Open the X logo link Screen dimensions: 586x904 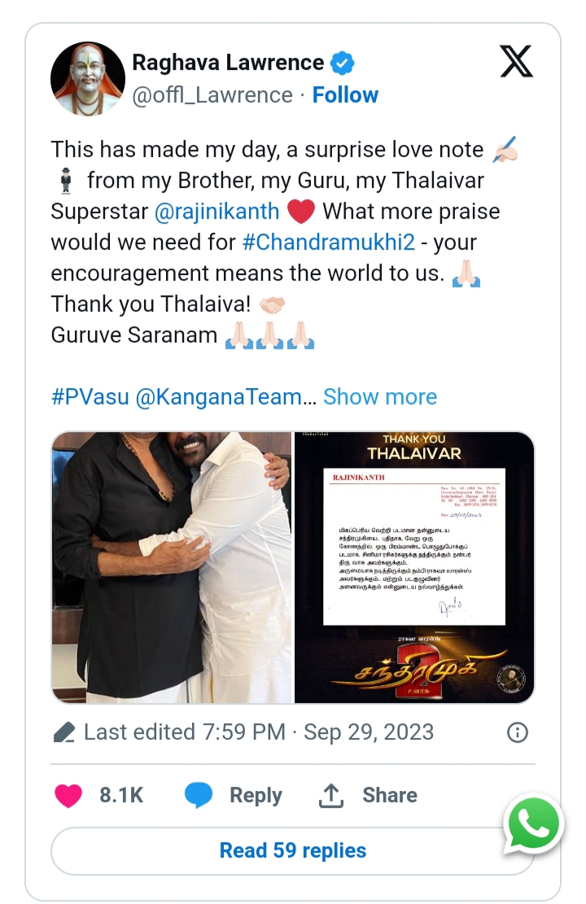[516, 61]
